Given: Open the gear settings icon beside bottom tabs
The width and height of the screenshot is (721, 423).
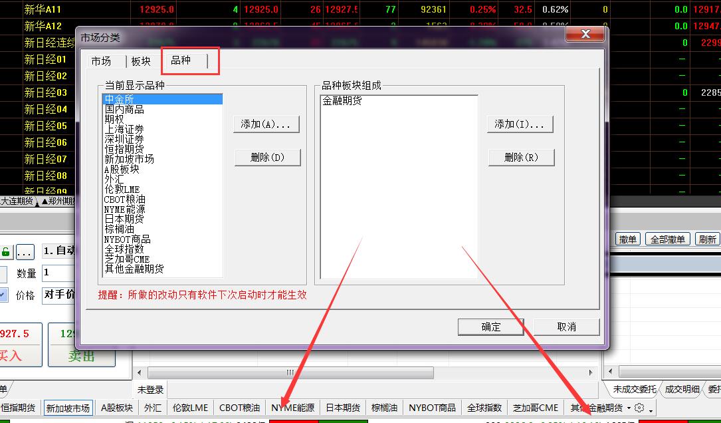Looking at the screenshot, I should (639, 407).
